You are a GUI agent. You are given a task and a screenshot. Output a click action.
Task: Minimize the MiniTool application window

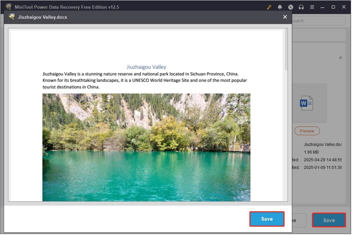323,7
